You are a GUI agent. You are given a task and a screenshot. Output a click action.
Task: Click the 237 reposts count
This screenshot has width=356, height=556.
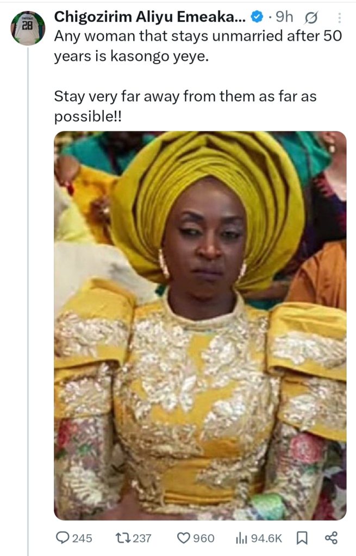click(x=142, y=538)
